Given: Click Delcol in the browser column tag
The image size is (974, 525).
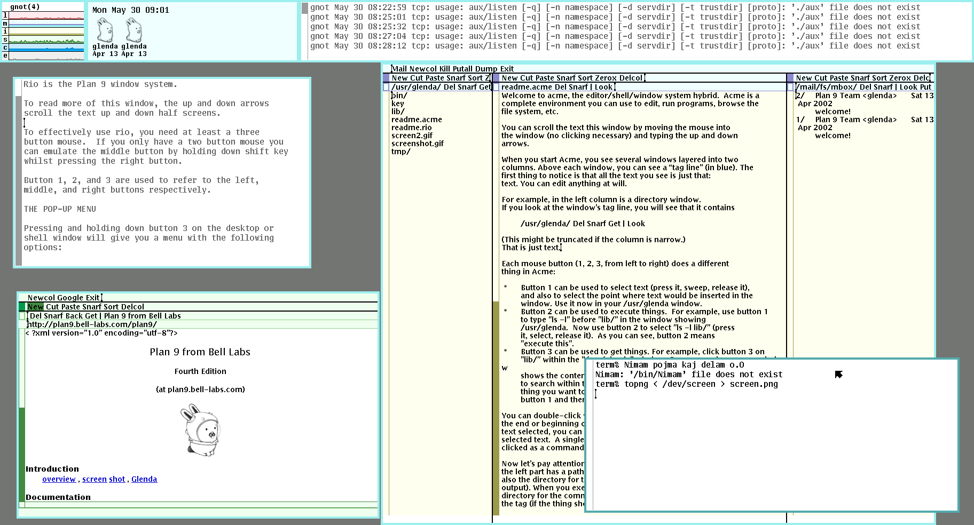Looking at the screenshot, I should (132, 307).
